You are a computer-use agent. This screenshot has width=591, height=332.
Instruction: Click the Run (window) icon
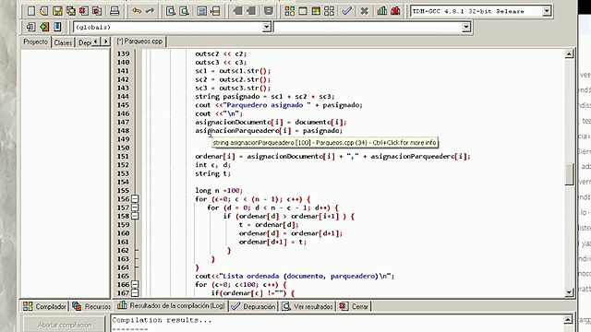click(303, 11)
